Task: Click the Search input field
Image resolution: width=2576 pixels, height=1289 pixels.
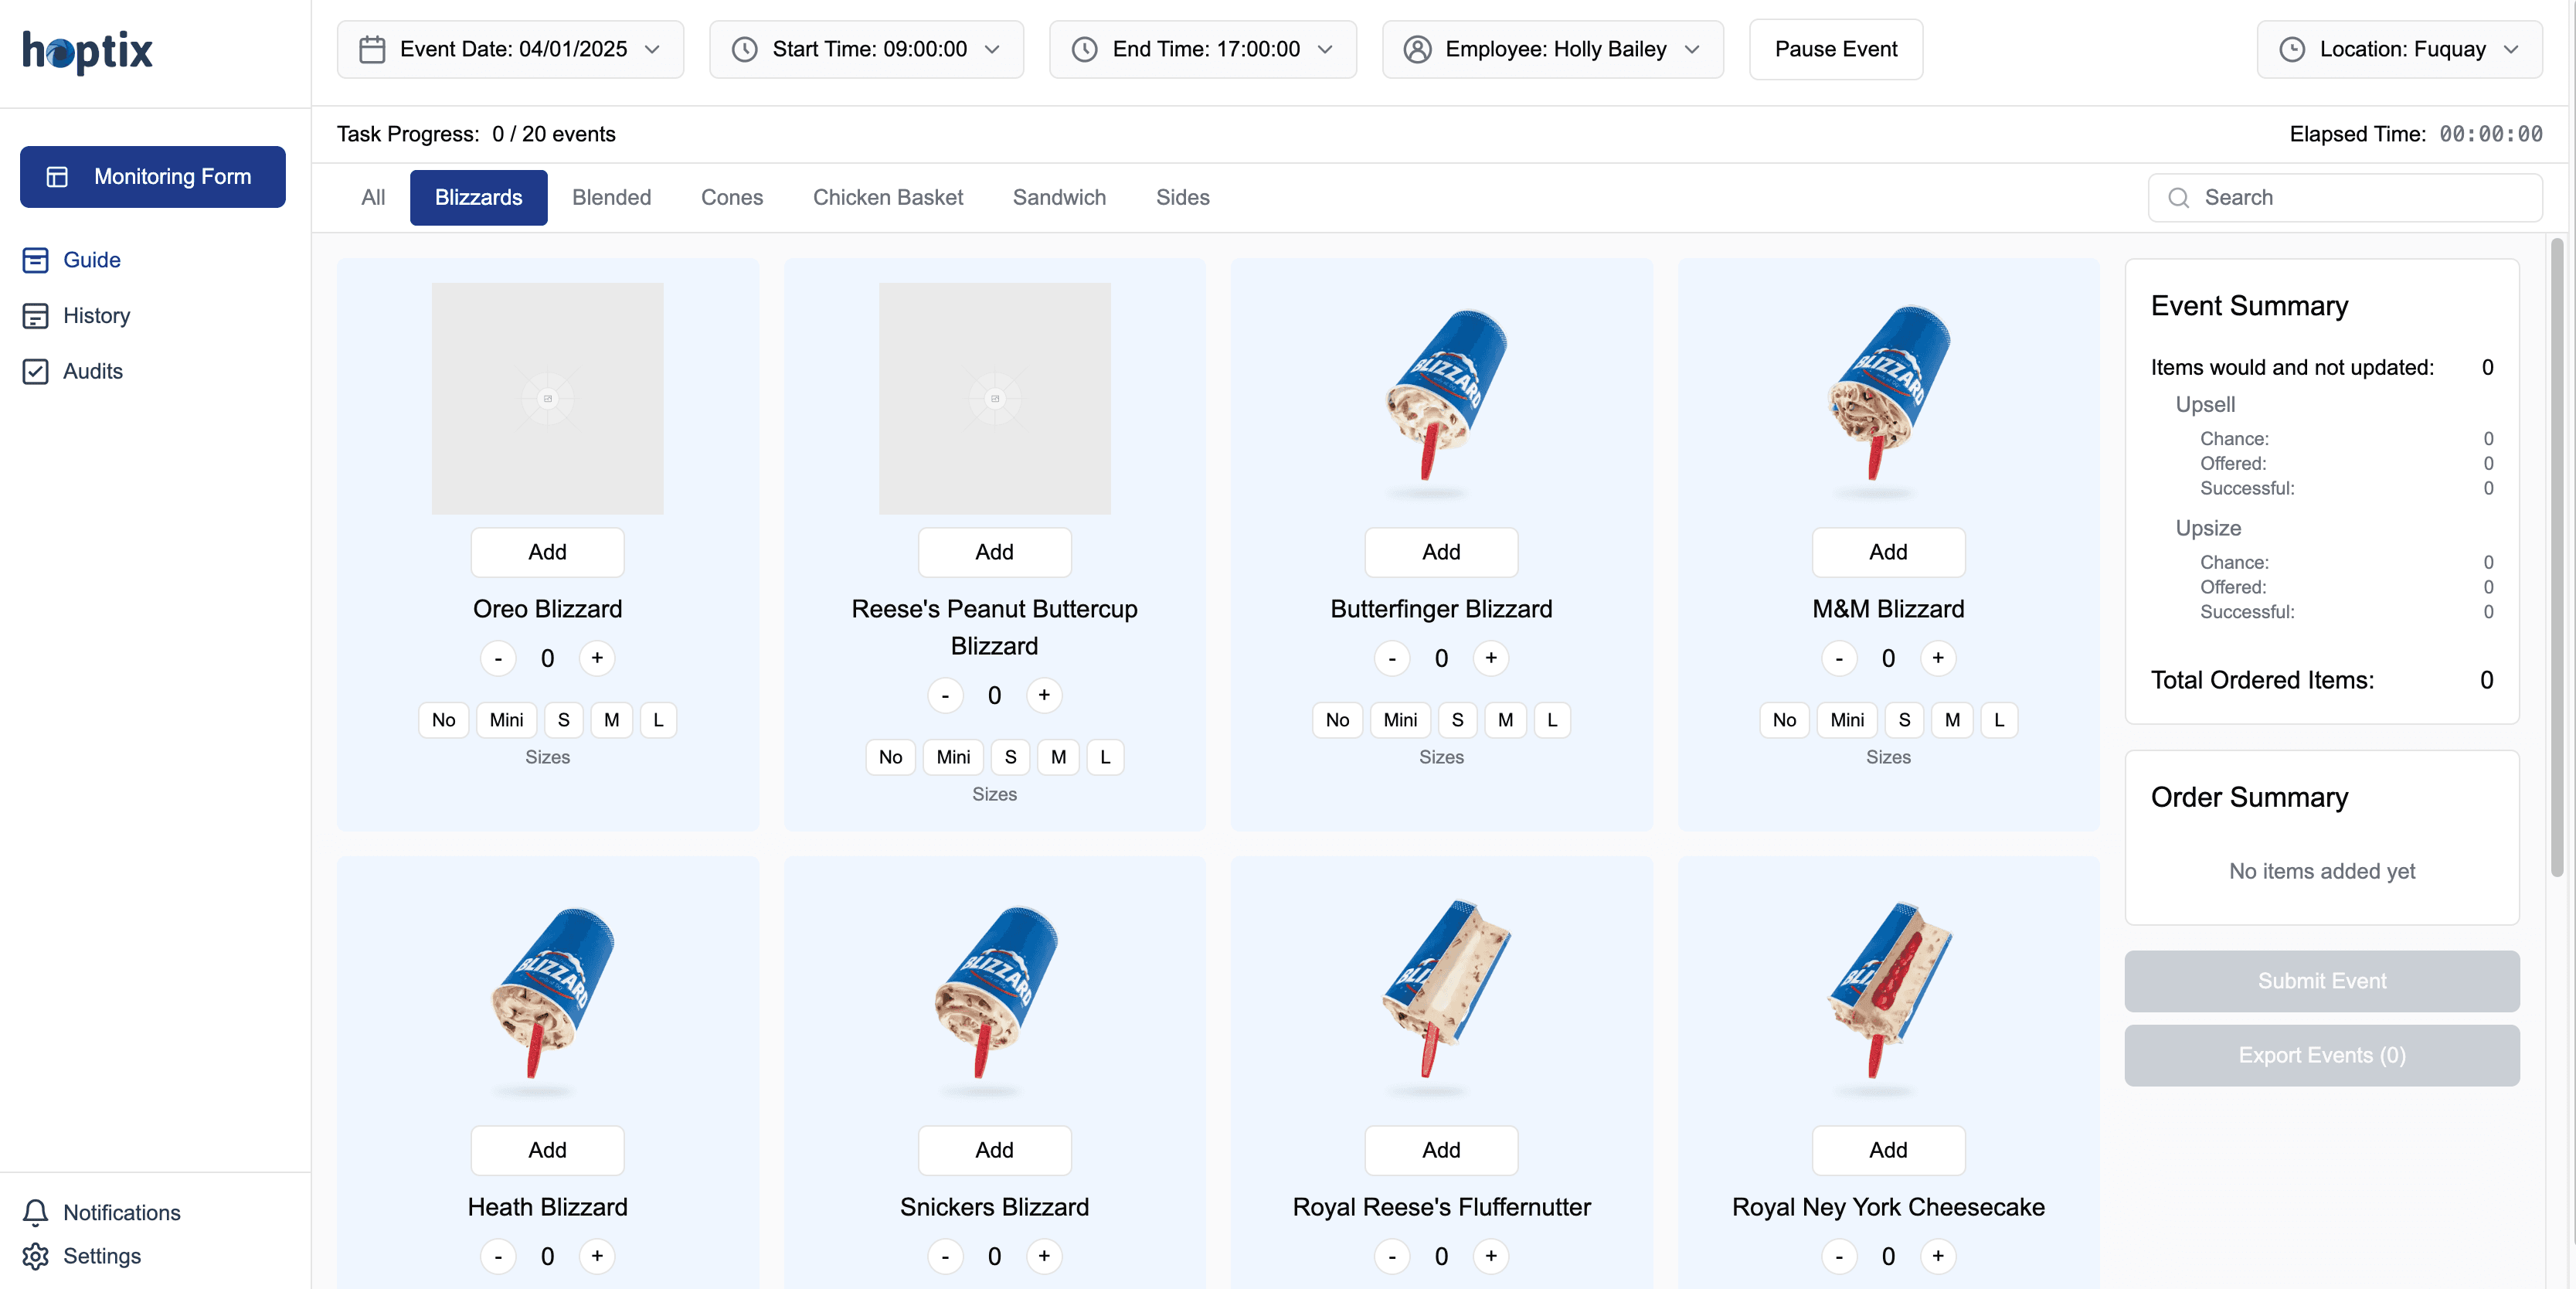Action: point(2346,198)
